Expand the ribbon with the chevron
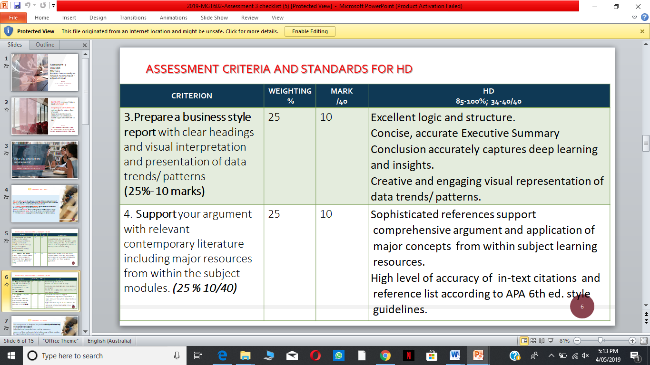650x365 pixels. [634, 18]
